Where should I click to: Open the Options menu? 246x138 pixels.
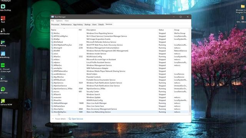point(59,21)
